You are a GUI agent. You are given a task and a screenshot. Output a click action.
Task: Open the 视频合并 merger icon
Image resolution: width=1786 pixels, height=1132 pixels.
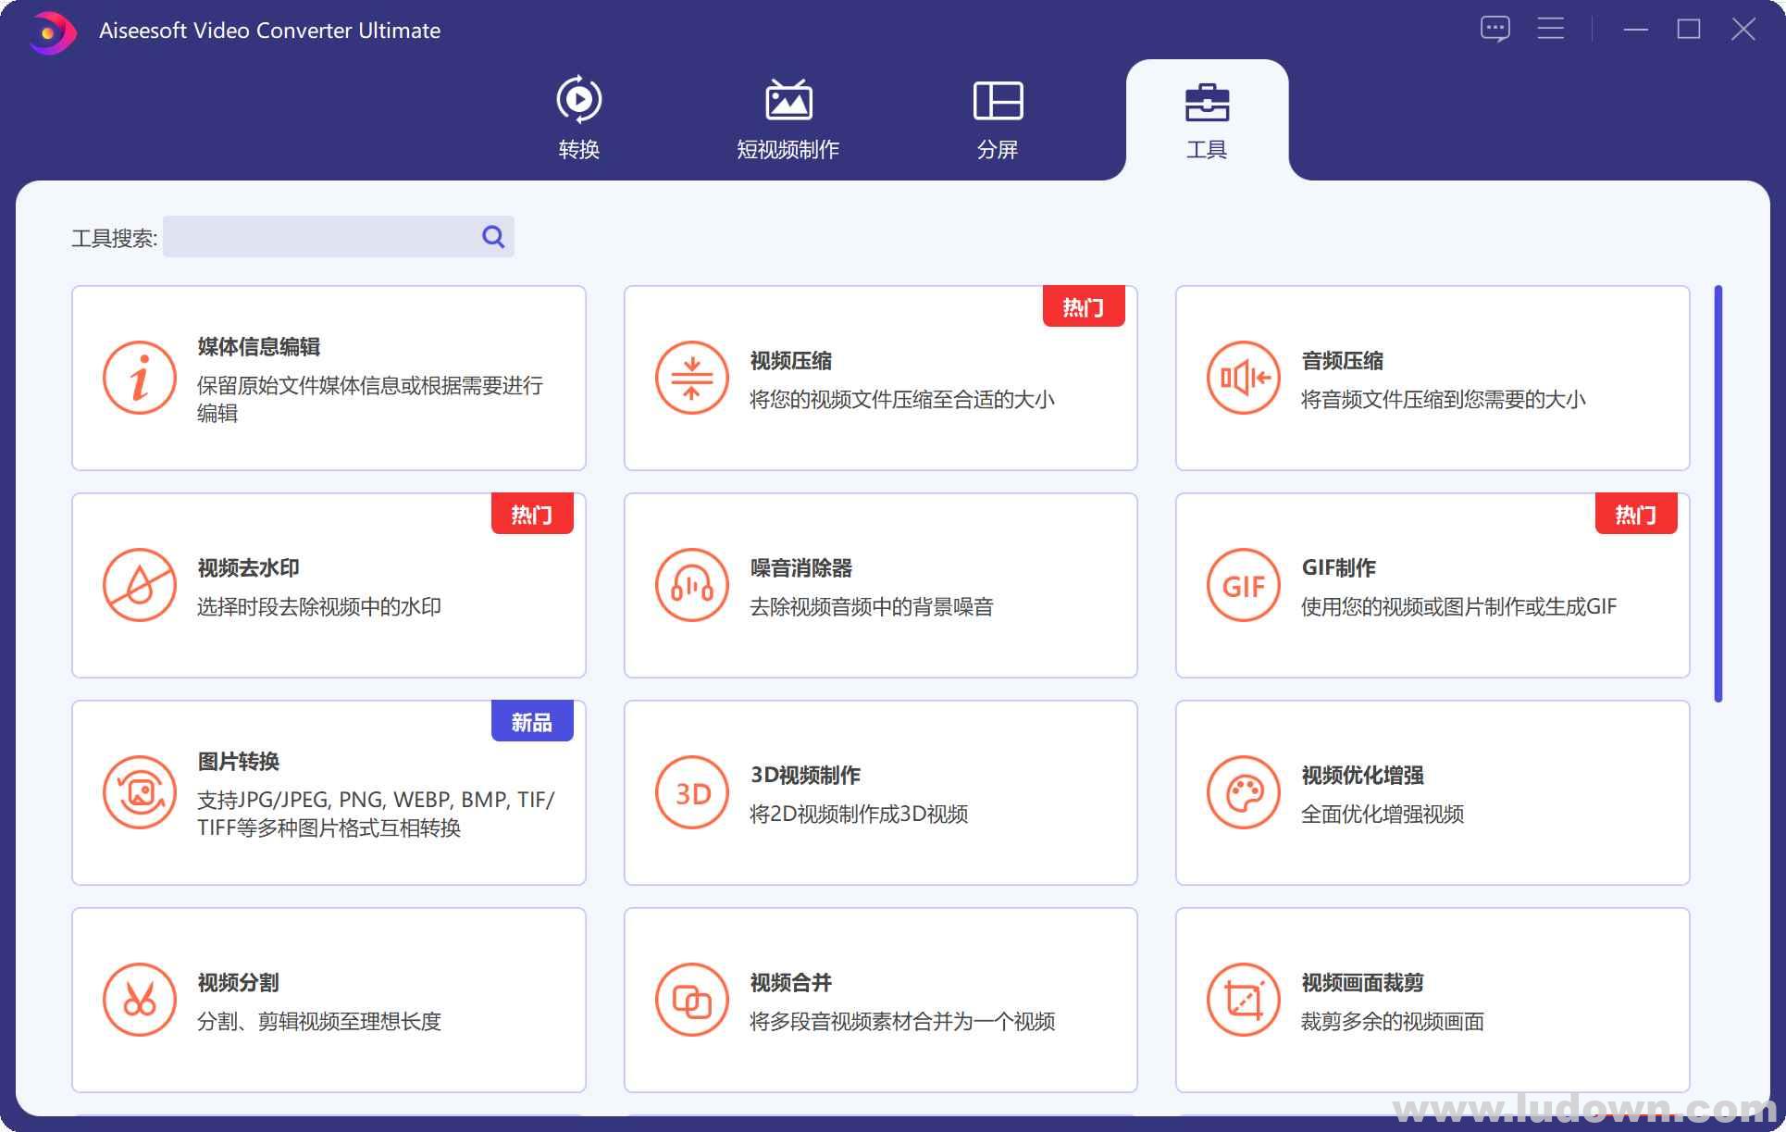tap(691, 1000)
